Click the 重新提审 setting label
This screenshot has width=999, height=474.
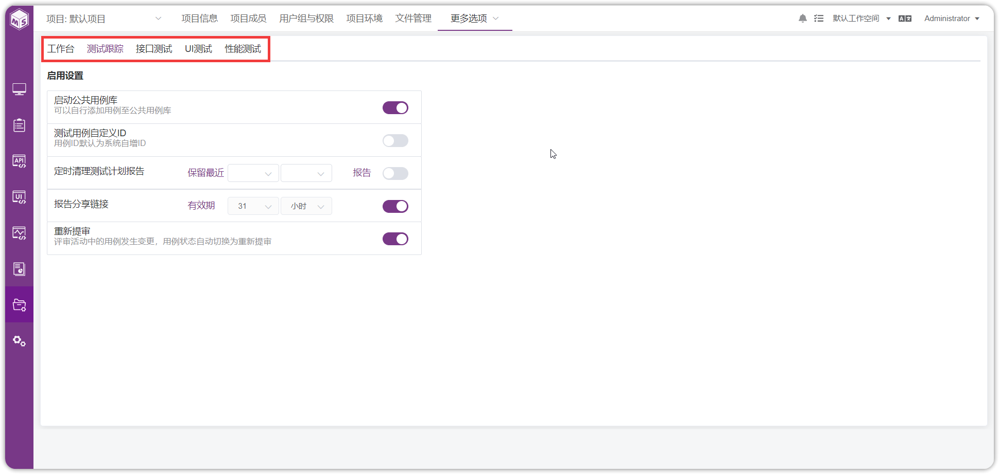pos(72,231)
